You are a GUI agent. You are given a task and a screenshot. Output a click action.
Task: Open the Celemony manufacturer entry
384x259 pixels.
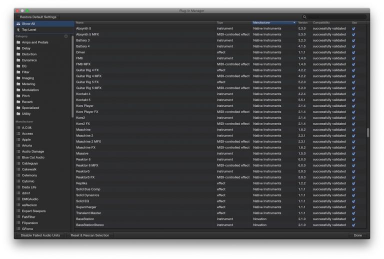click(29, 175)
